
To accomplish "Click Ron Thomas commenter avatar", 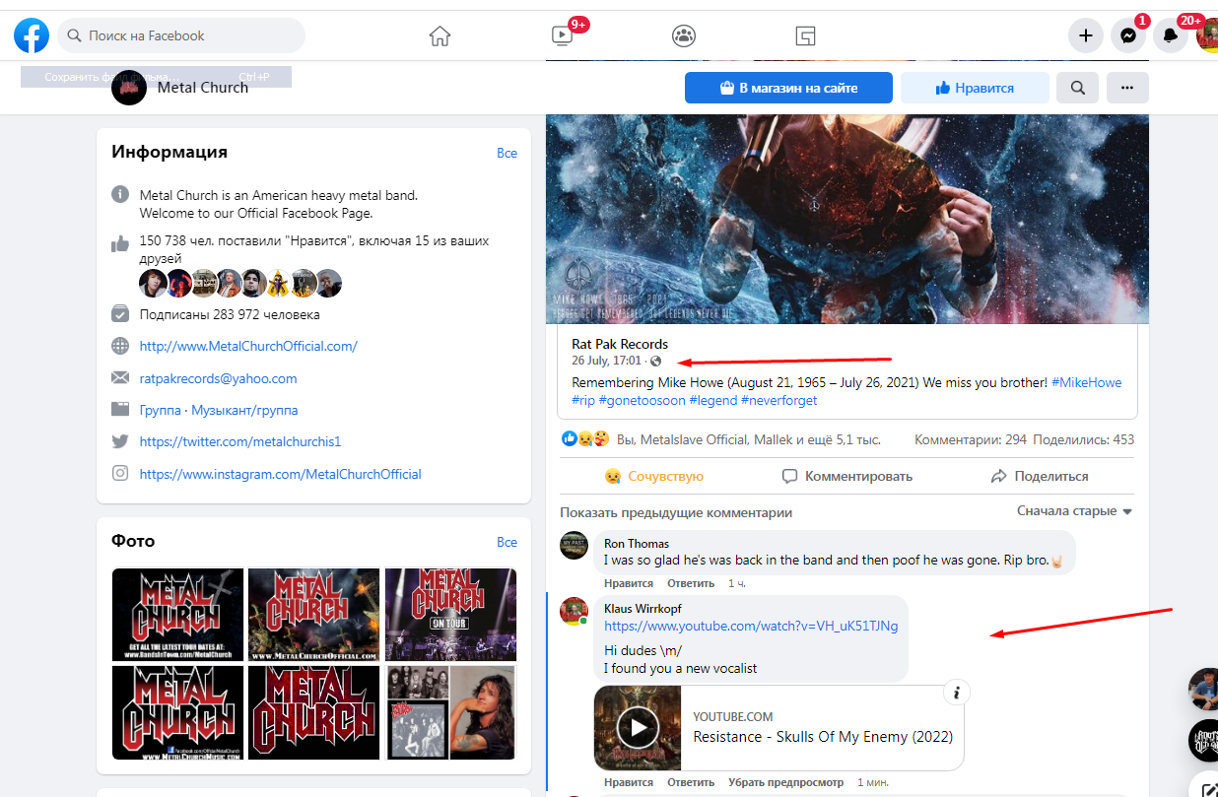I will (x=574, y=546).
